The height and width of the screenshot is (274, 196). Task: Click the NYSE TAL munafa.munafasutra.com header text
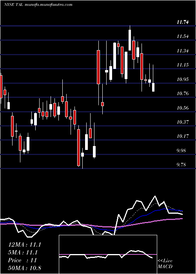(38, 5)
